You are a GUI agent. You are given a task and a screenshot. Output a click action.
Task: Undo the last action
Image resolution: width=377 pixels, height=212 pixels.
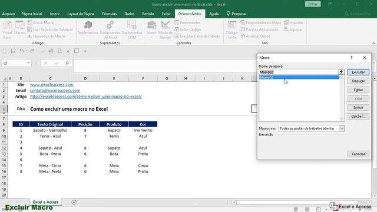tap(22, 51)
